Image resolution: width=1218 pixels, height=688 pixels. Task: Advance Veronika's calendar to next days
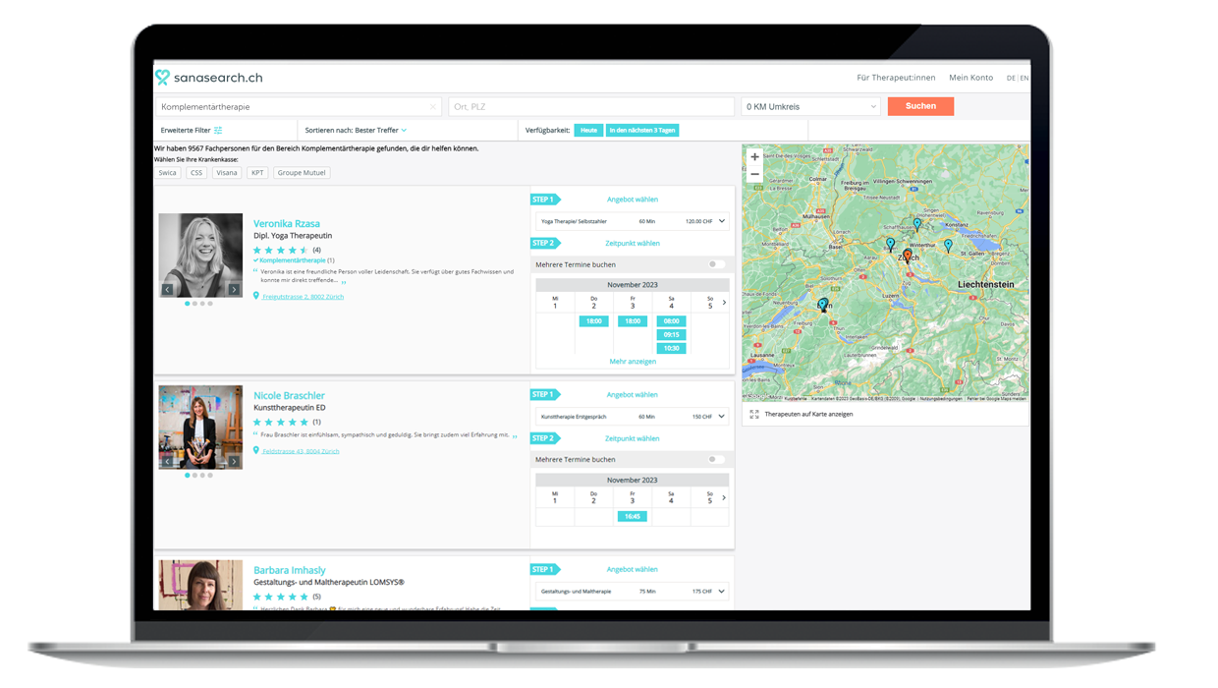(724, 303)
